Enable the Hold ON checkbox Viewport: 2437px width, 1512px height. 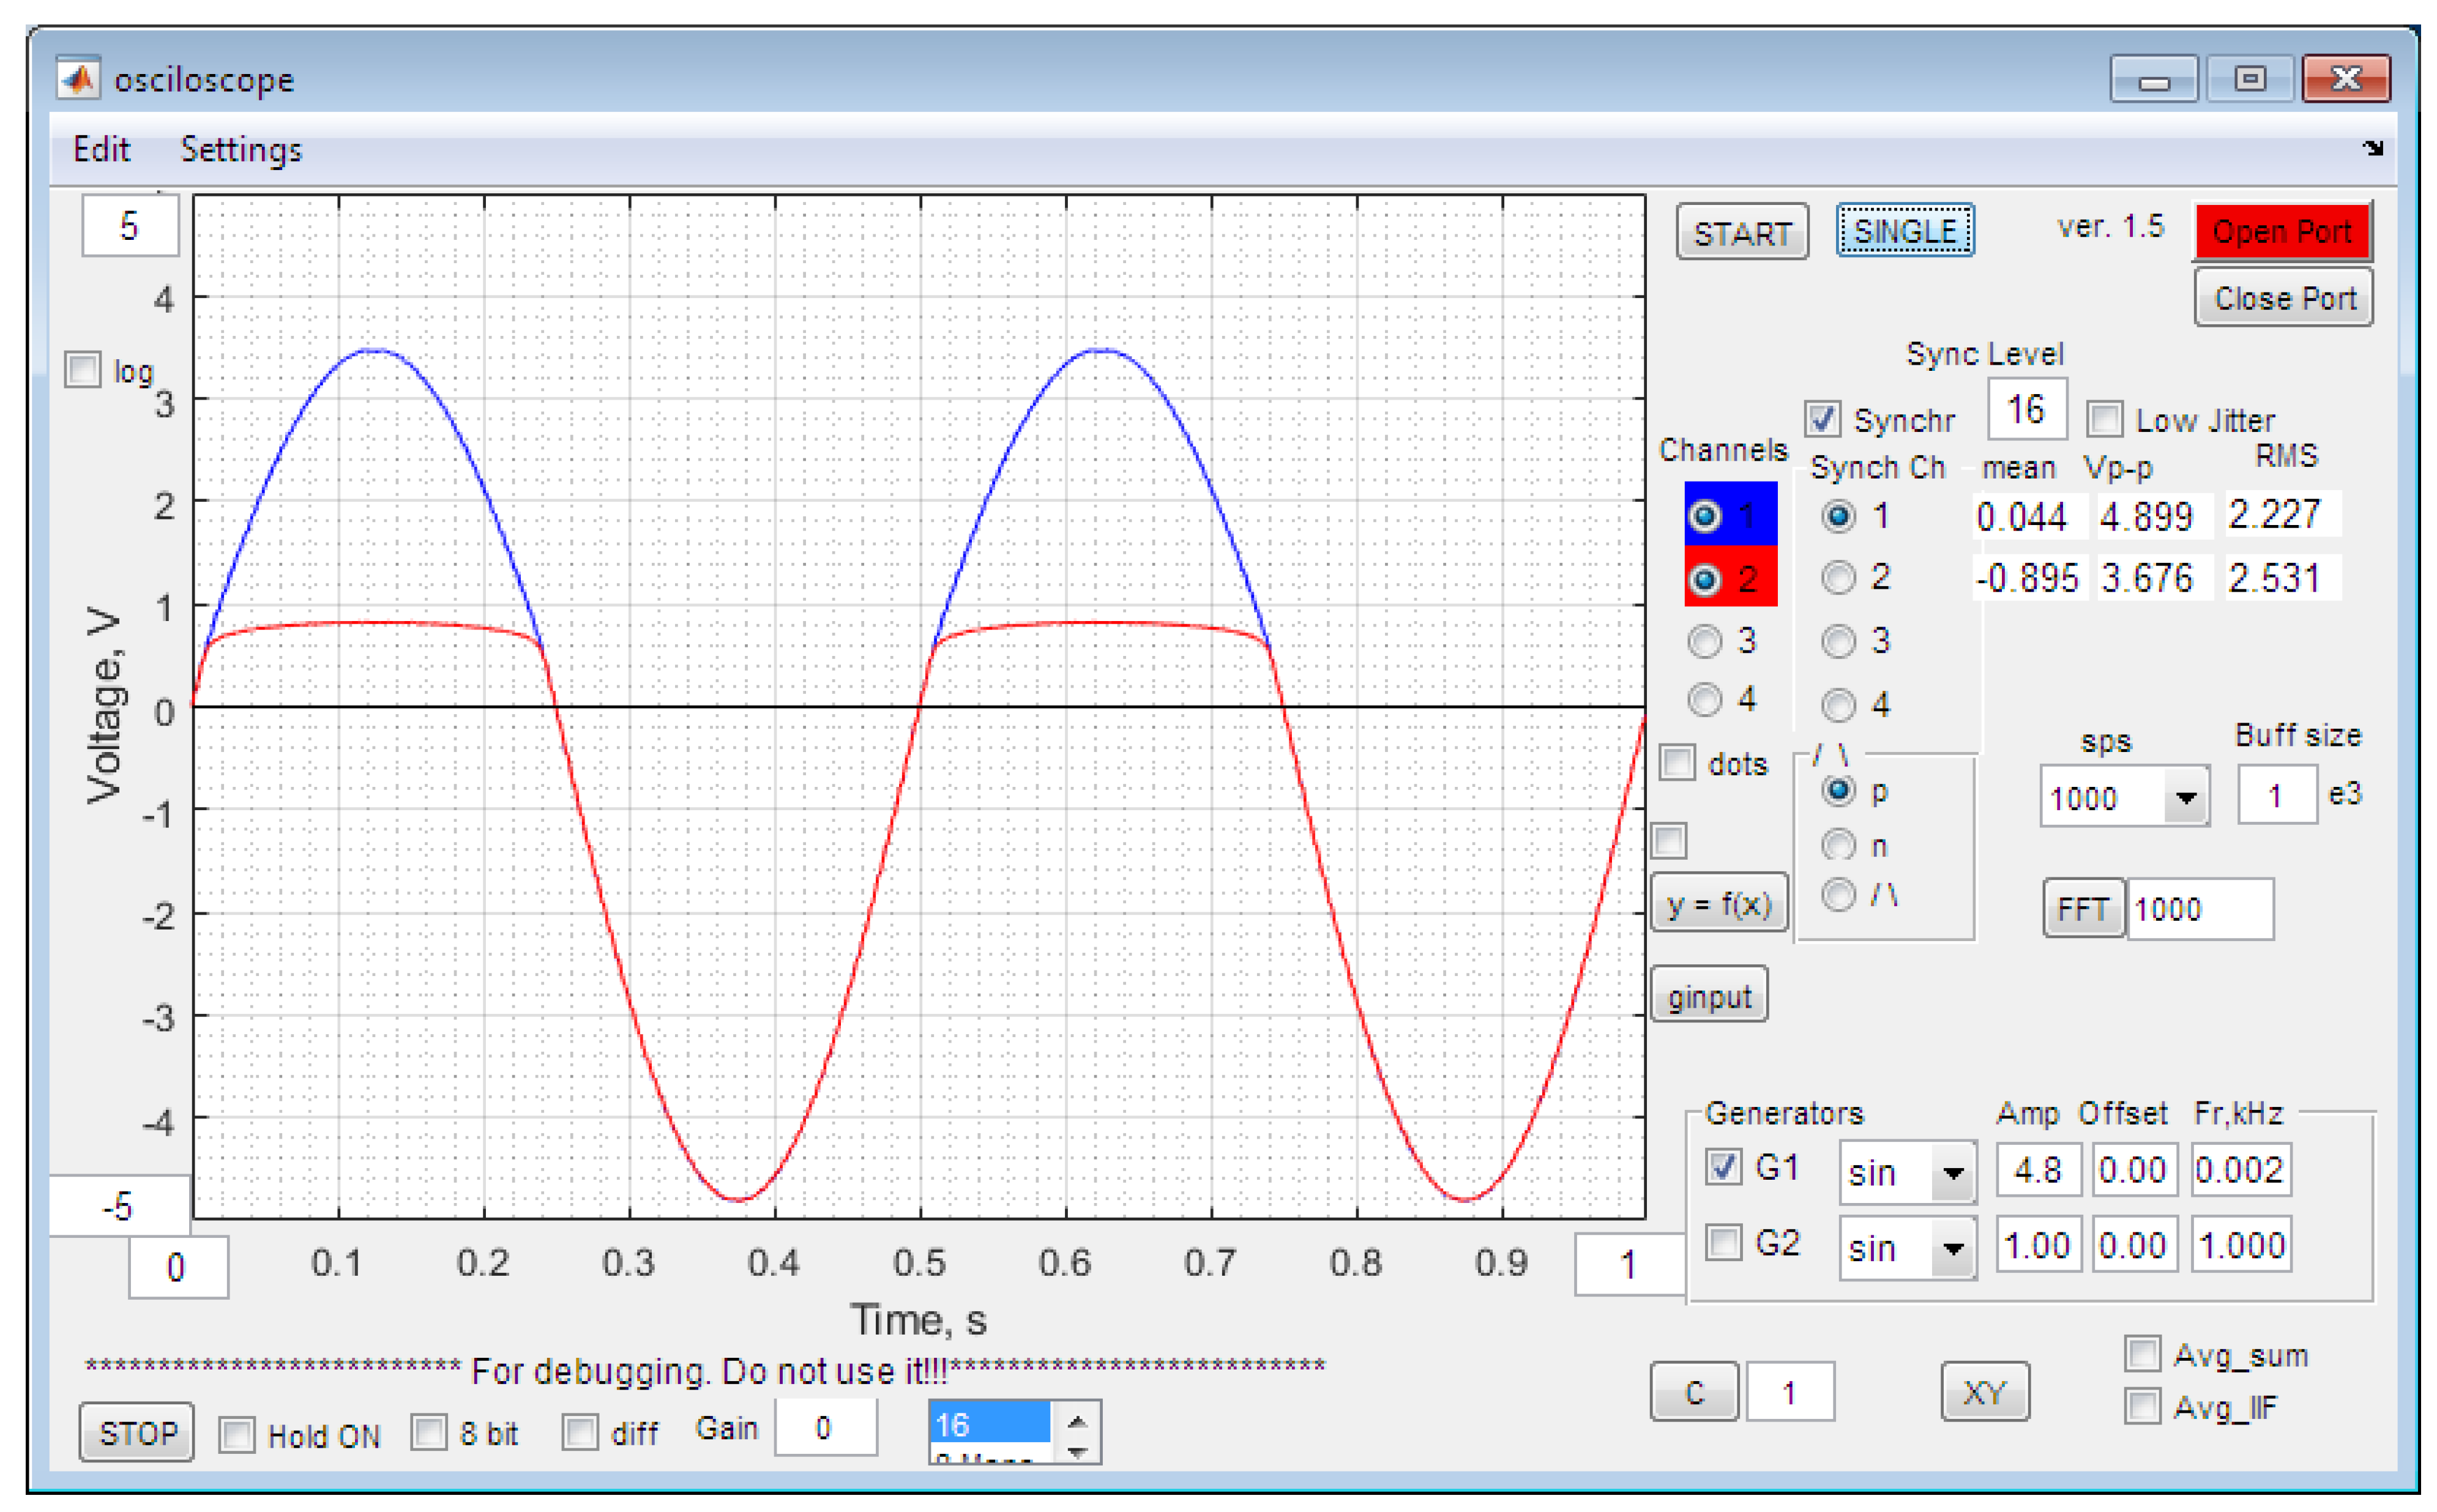coord(237,1435)
